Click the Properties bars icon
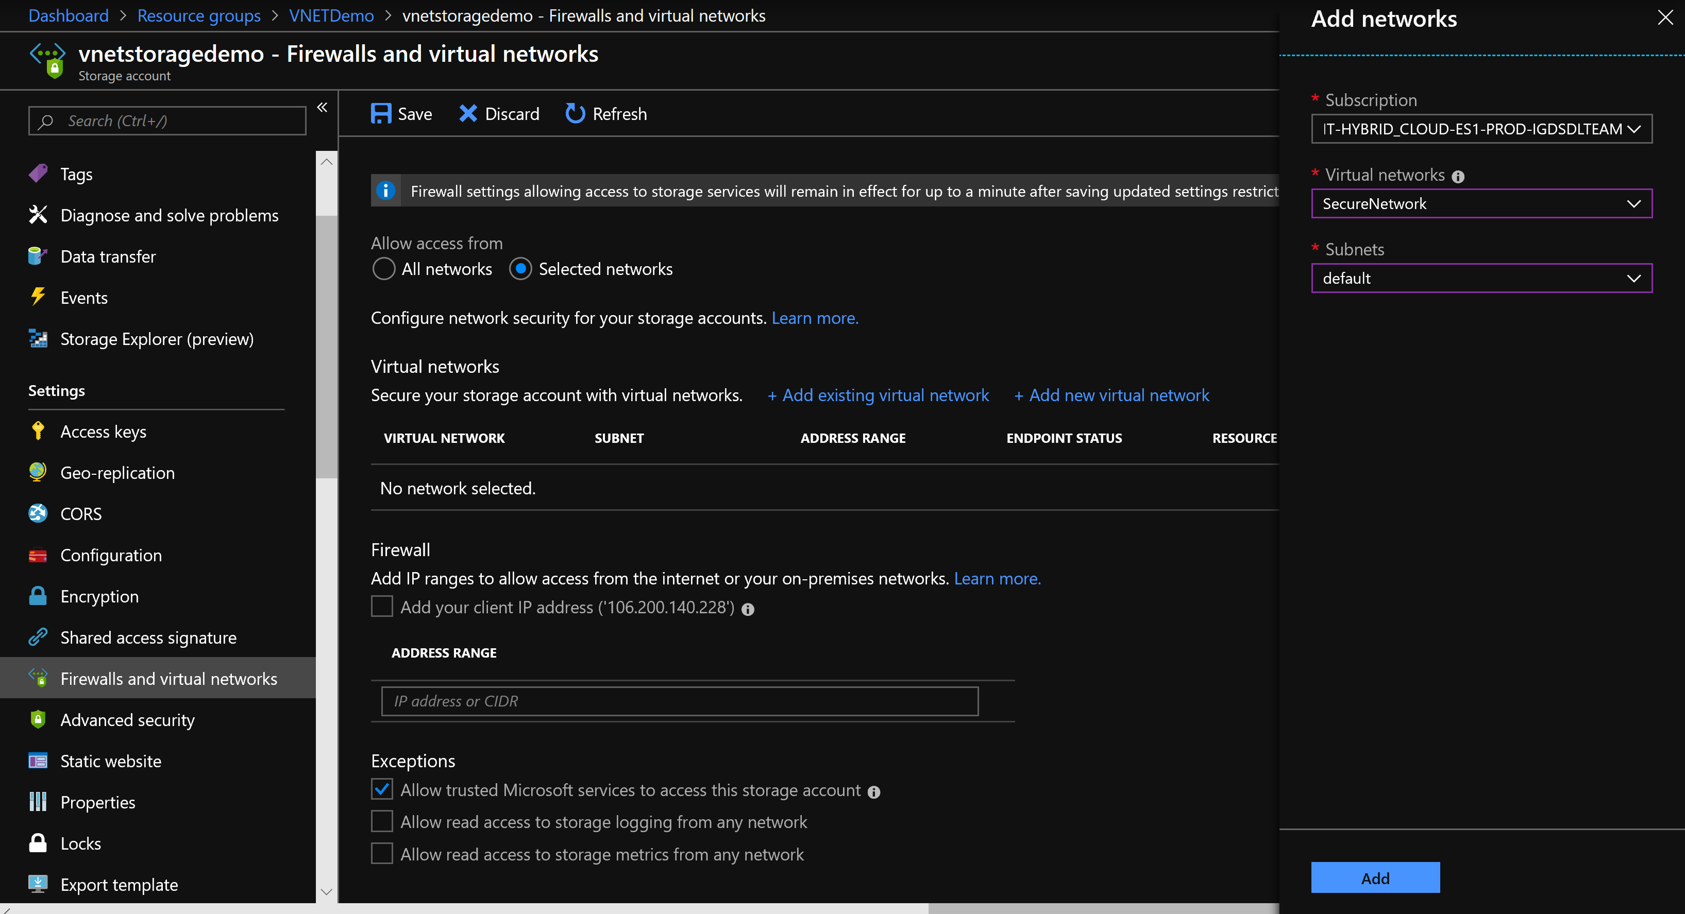This screenshot has width=1685, height=914. [38, 802]
